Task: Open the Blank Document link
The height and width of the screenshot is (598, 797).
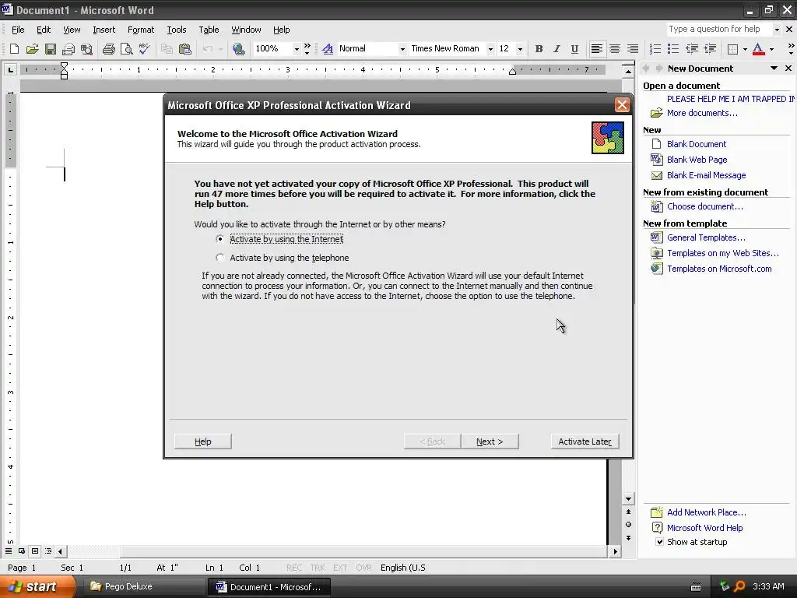Action: click(x=697, y=144)
